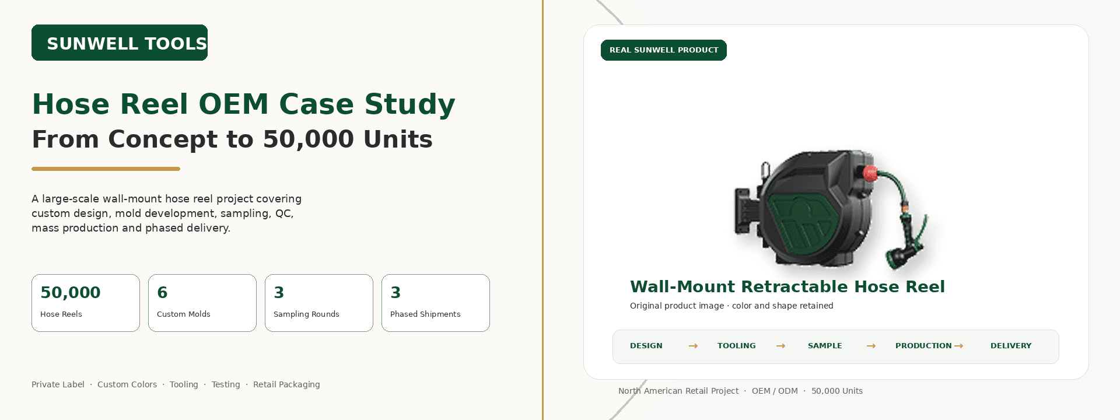The height and width of the screenshot is (420, 1120).
Task: Click the Custom Colors tag
Action: tap(127, 384)
